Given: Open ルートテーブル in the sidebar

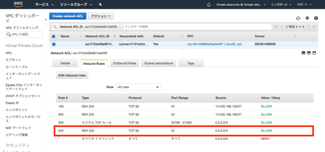Looking at the screenshot, I should point(17,67).
